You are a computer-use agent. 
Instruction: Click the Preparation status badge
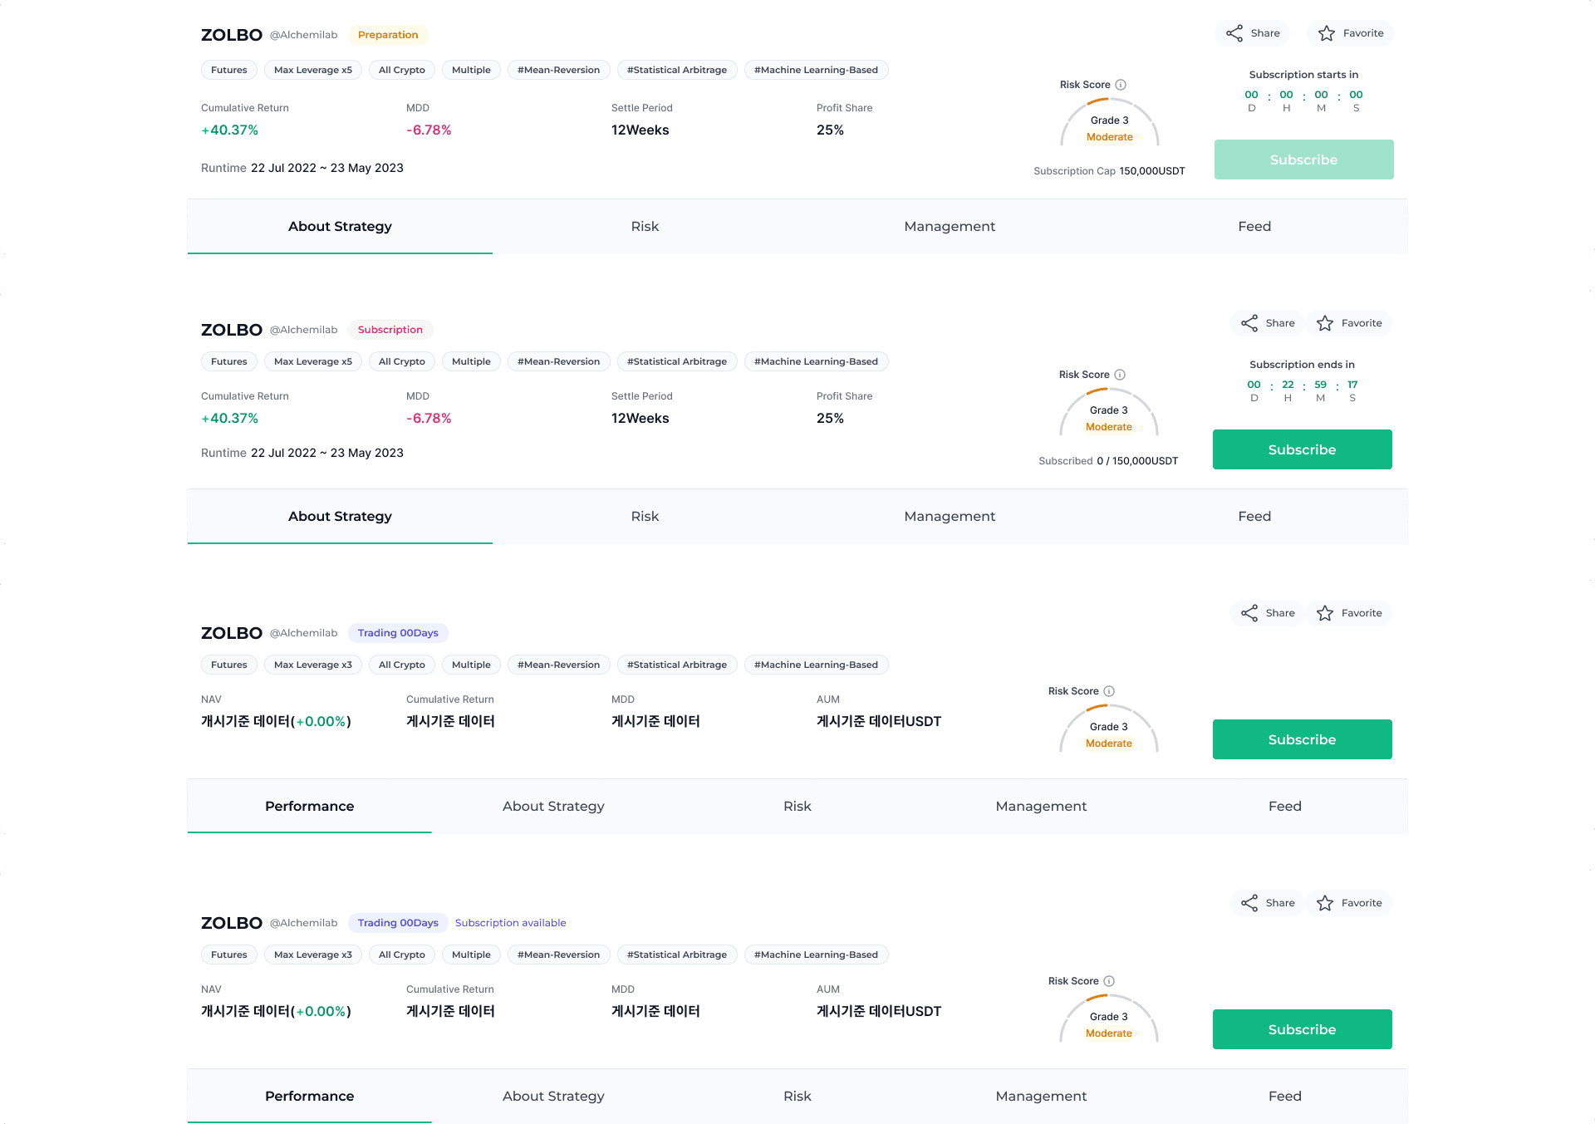coord(388,35)
